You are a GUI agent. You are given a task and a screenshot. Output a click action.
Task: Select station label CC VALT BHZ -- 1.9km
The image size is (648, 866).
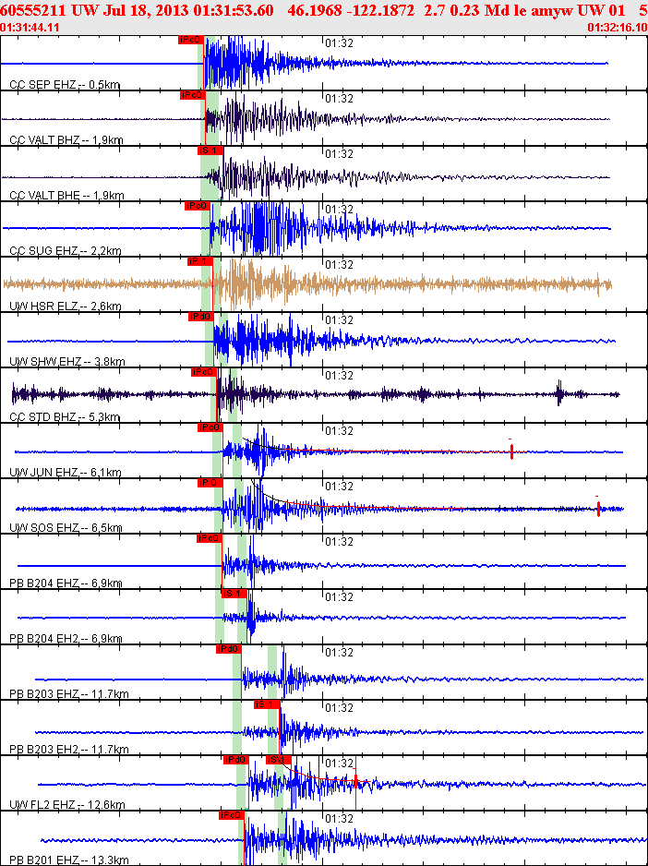[x=66, y=139]
